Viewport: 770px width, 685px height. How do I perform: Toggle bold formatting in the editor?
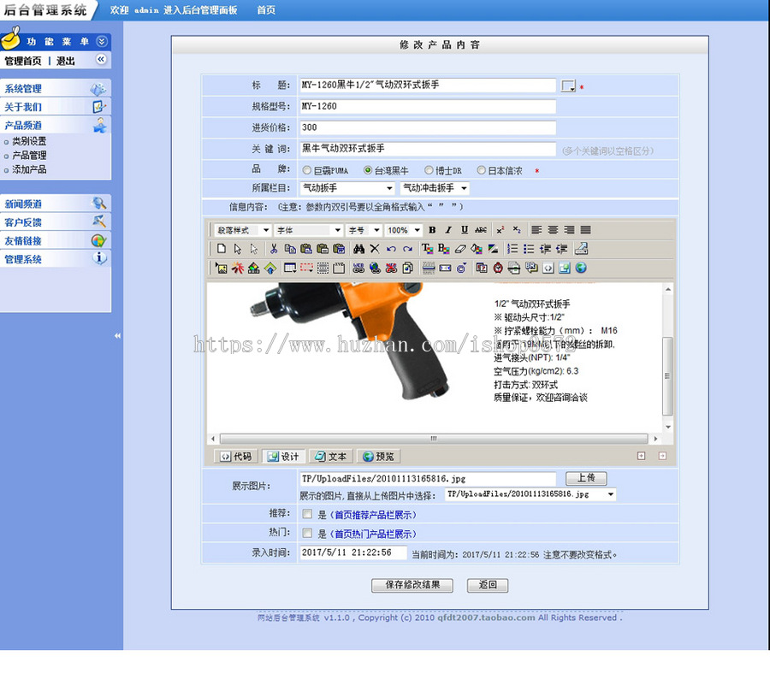pos(432,230)
